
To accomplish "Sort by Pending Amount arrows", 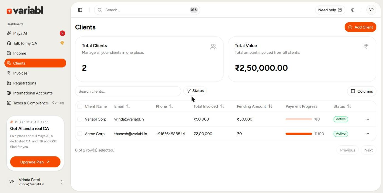I will pyautogui.click(x=270, y=106).
